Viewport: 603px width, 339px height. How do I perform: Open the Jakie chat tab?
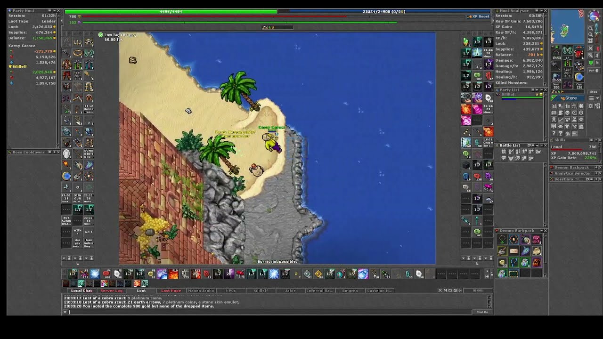[x=290, y=291]
